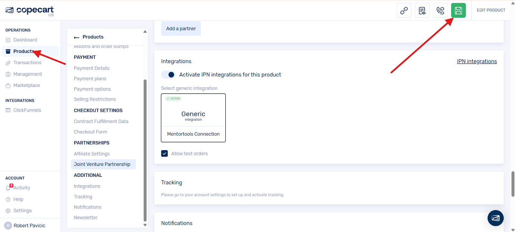Click the document preview icon

point(422,10)
